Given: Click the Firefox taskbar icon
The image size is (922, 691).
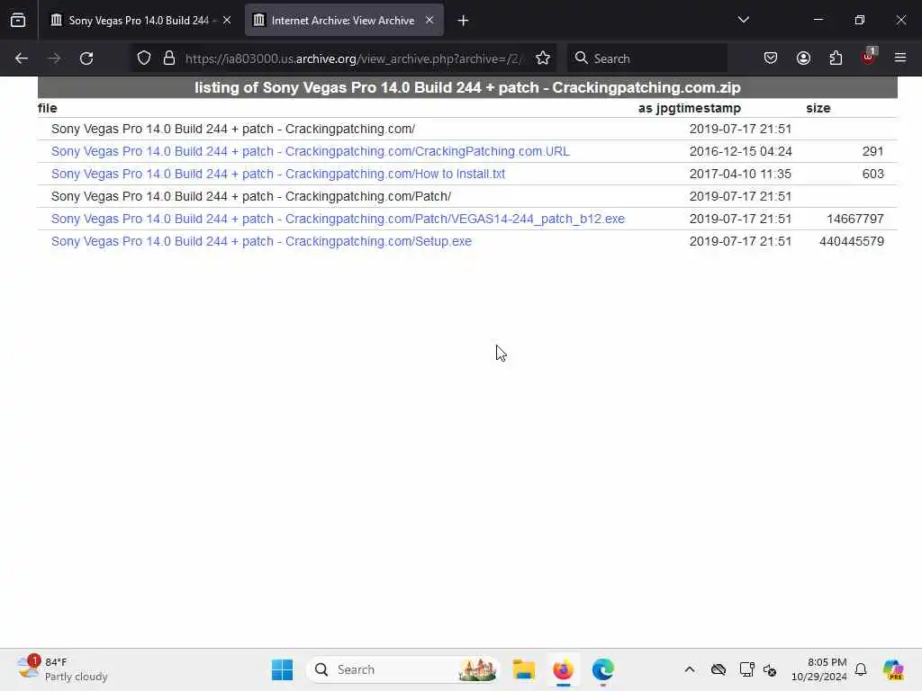Looking at the screenshot, I should 564,669.
